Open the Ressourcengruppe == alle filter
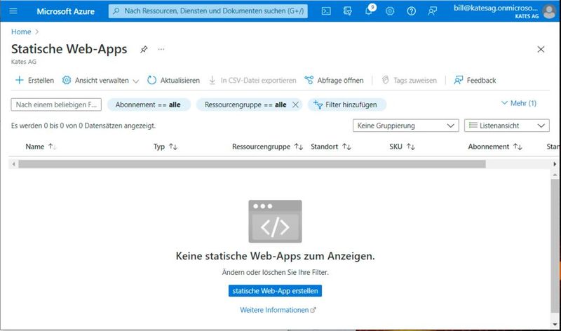Viewport: 561px width, 331px height. 245,105
